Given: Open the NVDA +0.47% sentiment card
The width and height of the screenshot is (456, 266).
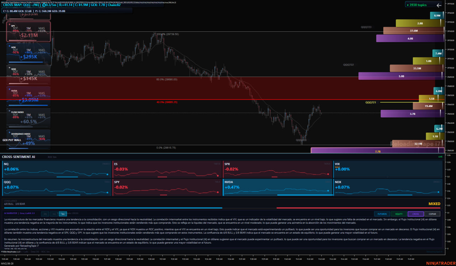Looking at the screenshot, I should pos(278,187).
